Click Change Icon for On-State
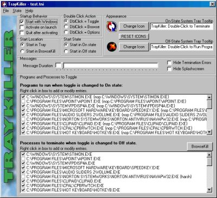The width and height of the screenshot is (217, 198). pyautogui.click(x=134, y=27)
